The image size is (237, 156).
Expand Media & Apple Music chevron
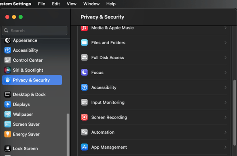point(225,28)
